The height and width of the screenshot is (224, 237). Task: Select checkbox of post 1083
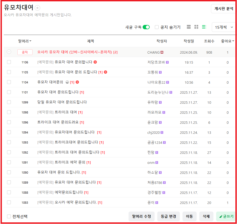[9, 202]
